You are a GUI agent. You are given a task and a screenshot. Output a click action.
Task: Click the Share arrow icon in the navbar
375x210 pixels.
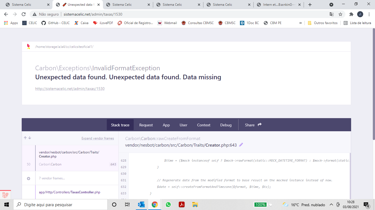[259, 124]
